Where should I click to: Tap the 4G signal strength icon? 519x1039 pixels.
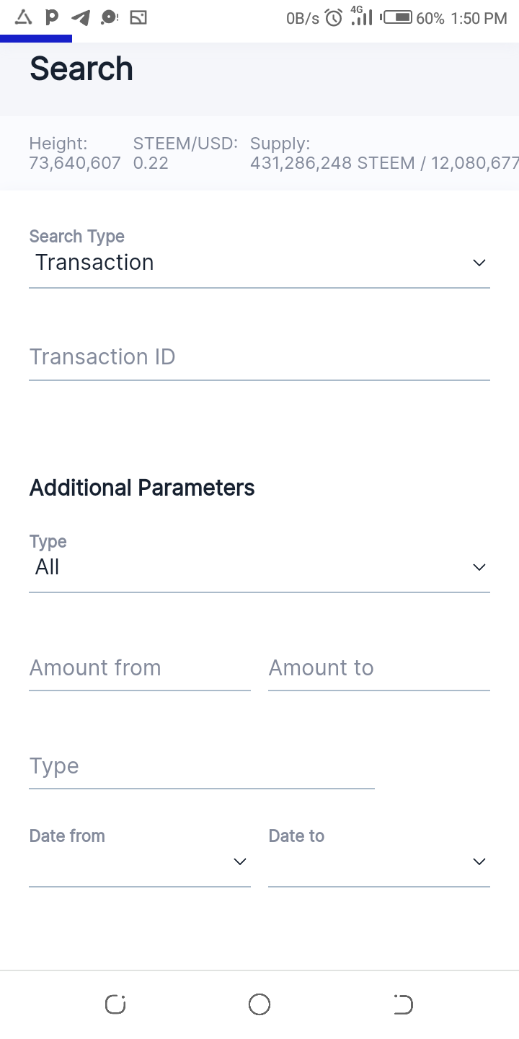pos(361,17)
